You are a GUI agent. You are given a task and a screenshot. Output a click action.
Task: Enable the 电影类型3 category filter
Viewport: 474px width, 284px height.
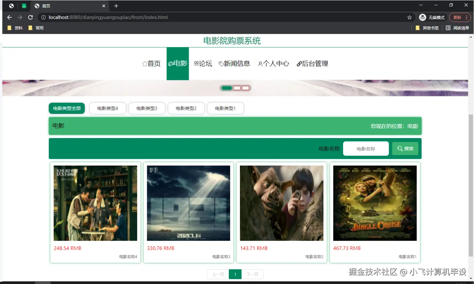[x=147, y=108]
